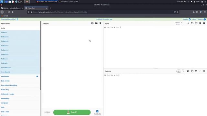Open GHDB bookmark in bookmarks bar

point(5,16)
